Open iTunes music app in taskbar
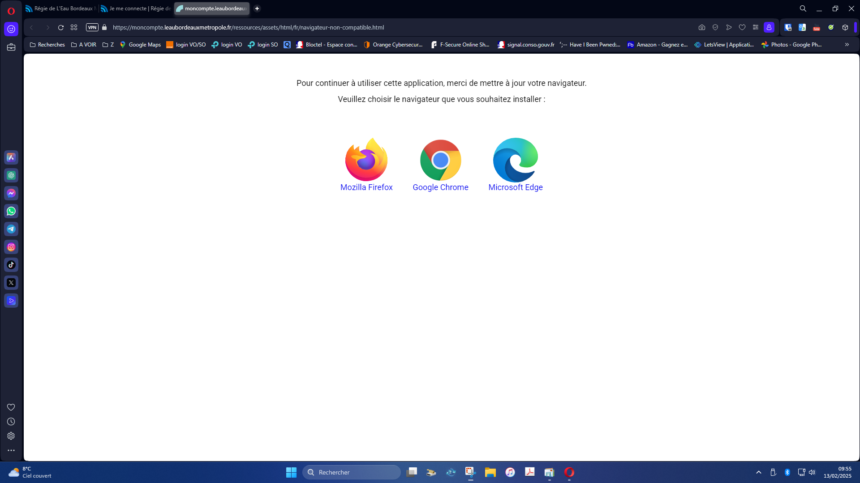Screen dimensions: 860x483 [510, 472]
